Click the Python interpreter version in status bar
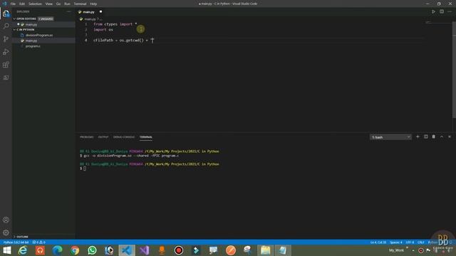Viewport: 456px width, 256px height. [x=16, y=242]
